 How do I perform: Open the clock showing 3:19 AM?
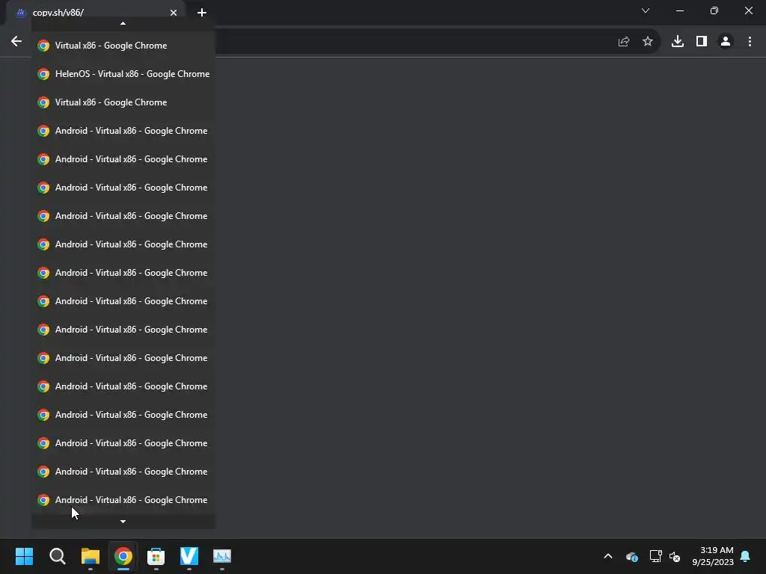coord(713,556)
